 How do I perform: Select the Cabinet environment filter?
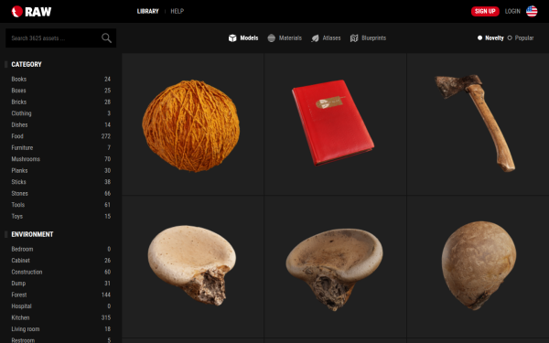[x=61, y=261]
